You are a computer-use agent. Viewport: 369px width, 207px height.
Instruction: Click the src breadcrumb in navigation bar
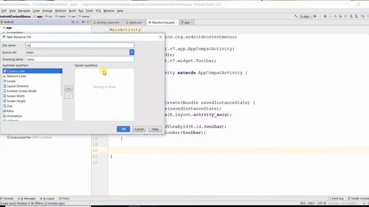point(48,17)
